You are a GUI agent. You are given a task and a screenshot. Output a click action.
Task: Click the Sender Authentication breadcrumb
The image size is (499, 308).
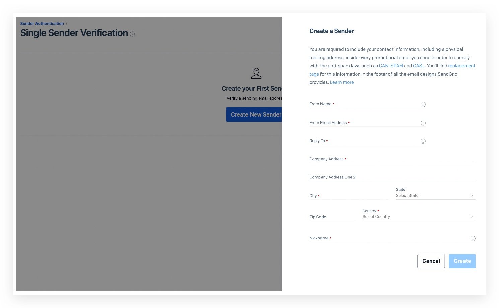(x=42, y=24)
